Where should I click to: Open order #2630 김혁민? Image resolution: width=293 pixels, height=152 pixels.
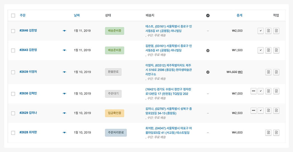point(28,93)
